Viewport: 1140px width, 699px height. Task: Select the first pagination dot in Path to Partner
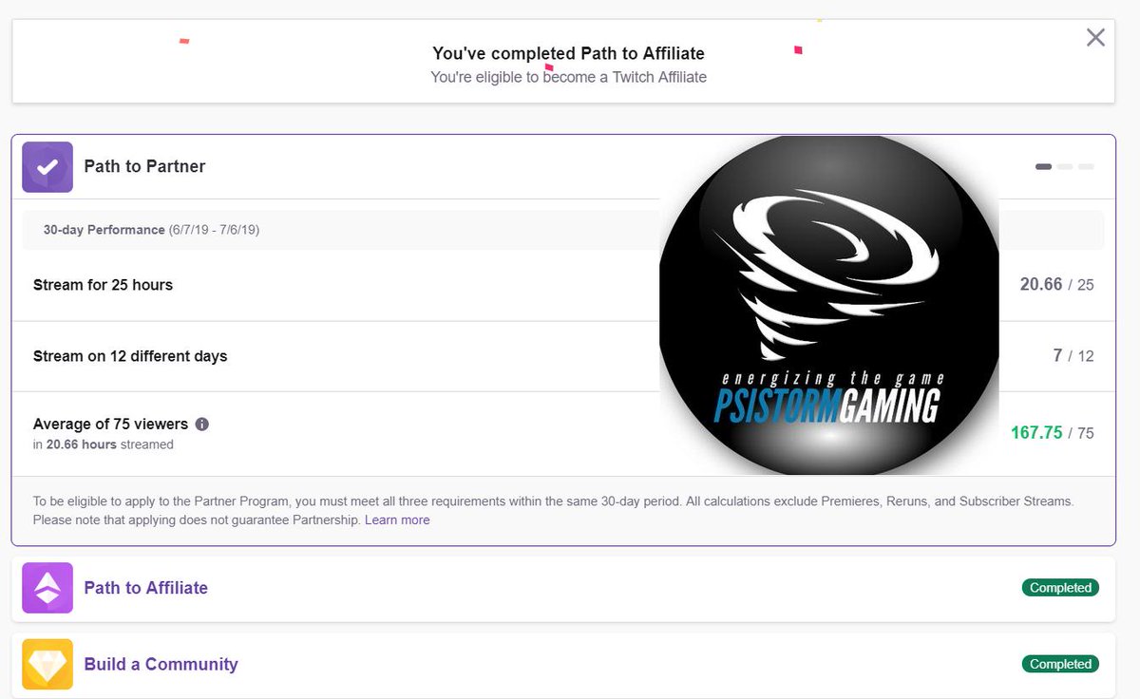pos(1043,167)
